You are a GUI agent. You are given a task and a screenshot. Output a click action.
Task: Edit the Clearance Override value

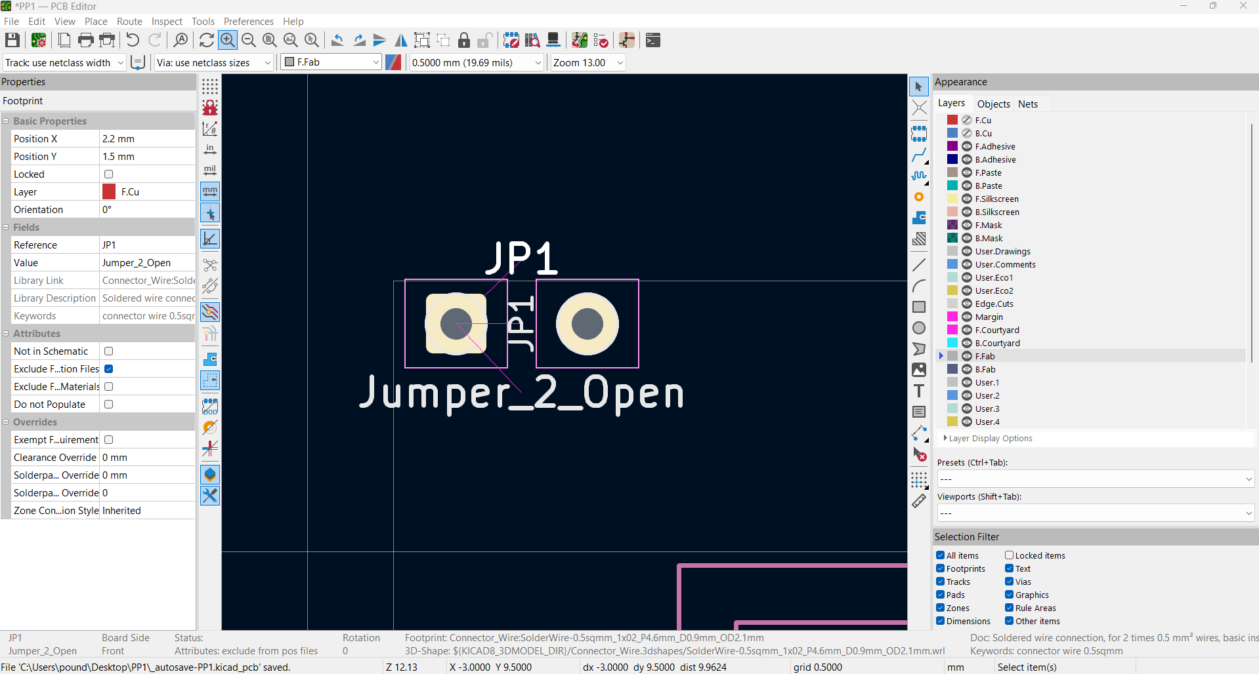tap(147, 457)
